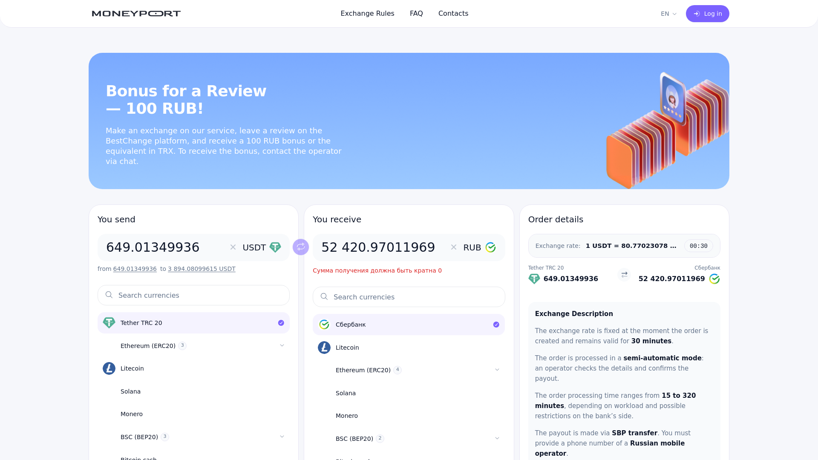The image size is (818, 460).
Task: Clear the You receive amount
Action: tap(454, 247)
